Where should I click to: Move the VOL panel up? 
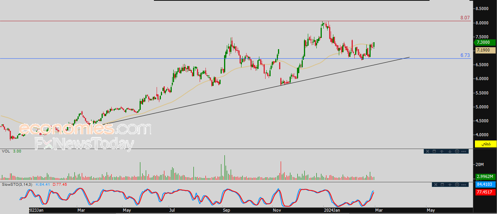(x=442, y=151)
